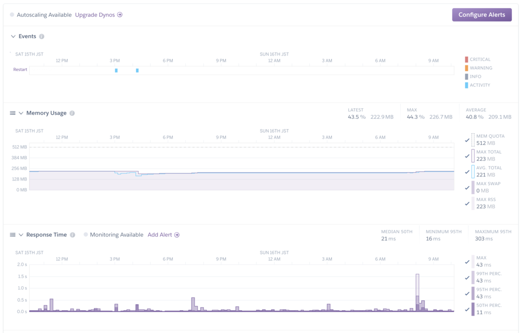This screenshot has height=333, width=523.
Task: Toggle the MEM QUOTA series checkmark
Action: coord(467,140)
